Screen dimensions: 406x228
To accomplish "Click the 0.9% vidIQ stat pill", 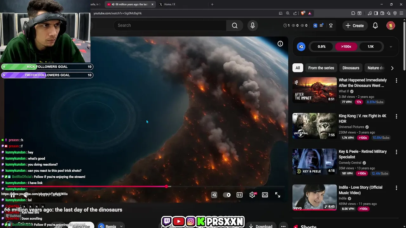I will tap(322, 47).
